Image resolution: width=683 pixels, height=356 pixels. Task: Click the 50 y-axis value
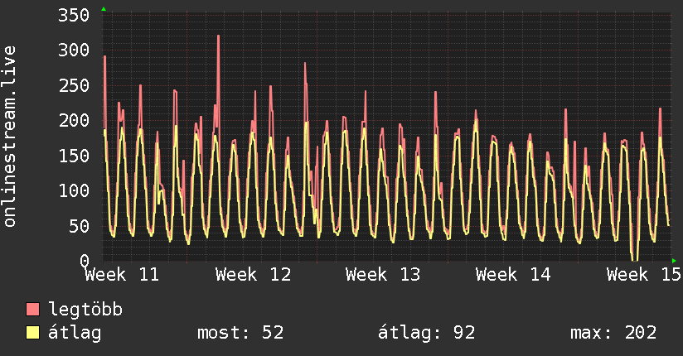click(80, 226)
